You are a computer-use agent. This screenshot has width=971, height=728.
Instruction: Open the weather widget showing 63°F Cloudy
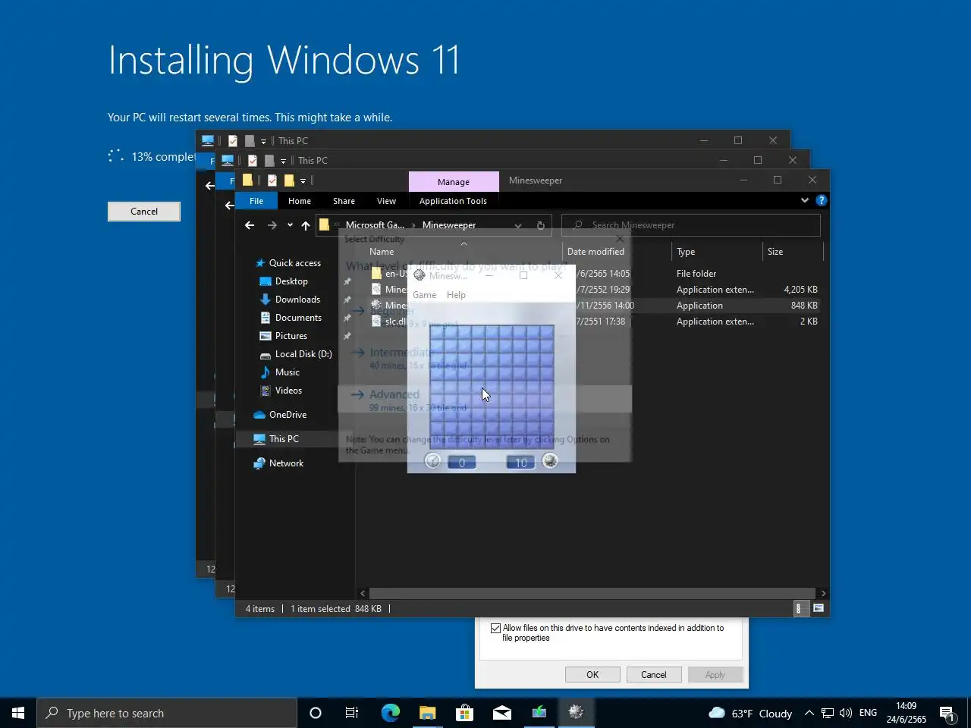coord(750,713)
